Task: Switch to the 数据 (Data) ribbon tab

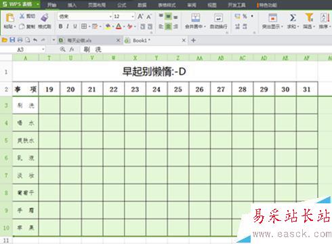Action: point(142,5)
